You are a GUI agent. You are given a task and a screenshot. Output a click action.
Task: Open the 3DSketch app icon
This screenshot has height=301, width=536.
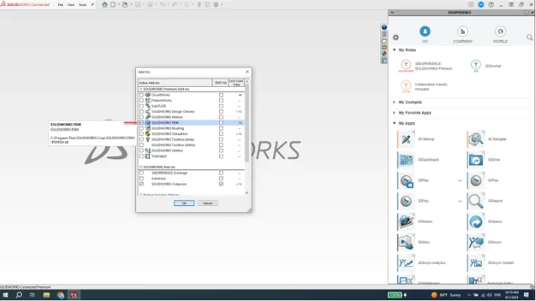tap(406, 222)
